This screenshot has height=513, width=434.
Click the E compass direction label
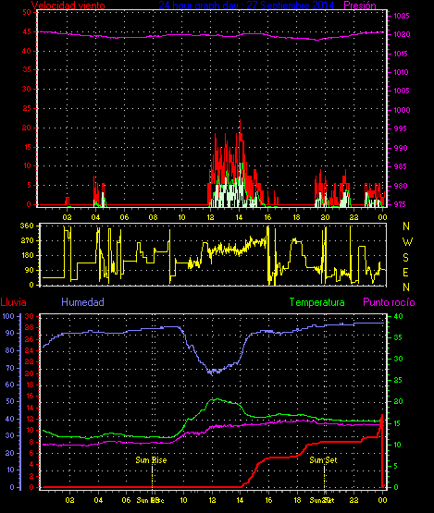[405, 273]
